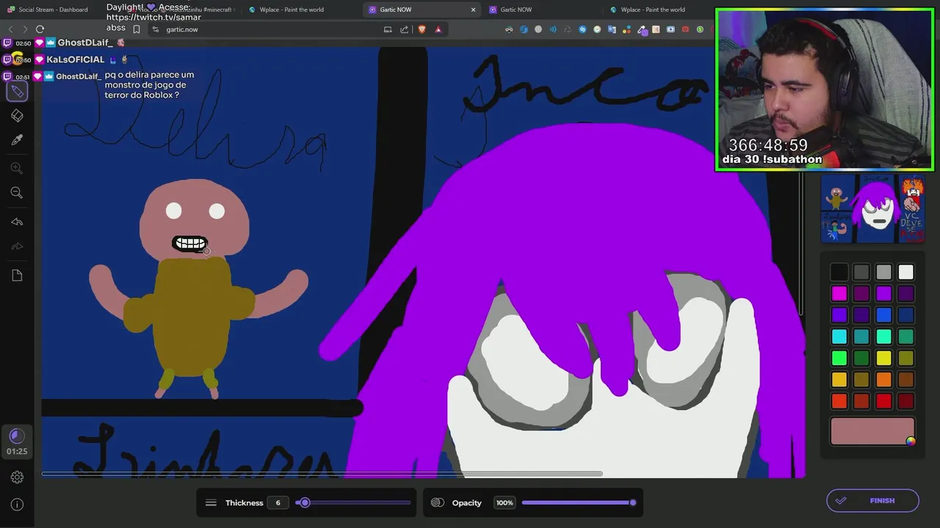Click the Finish button

(x=872, y=501)
